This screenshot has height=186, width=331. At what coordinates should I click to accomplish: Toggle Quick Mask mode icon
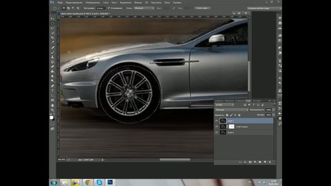52,124
